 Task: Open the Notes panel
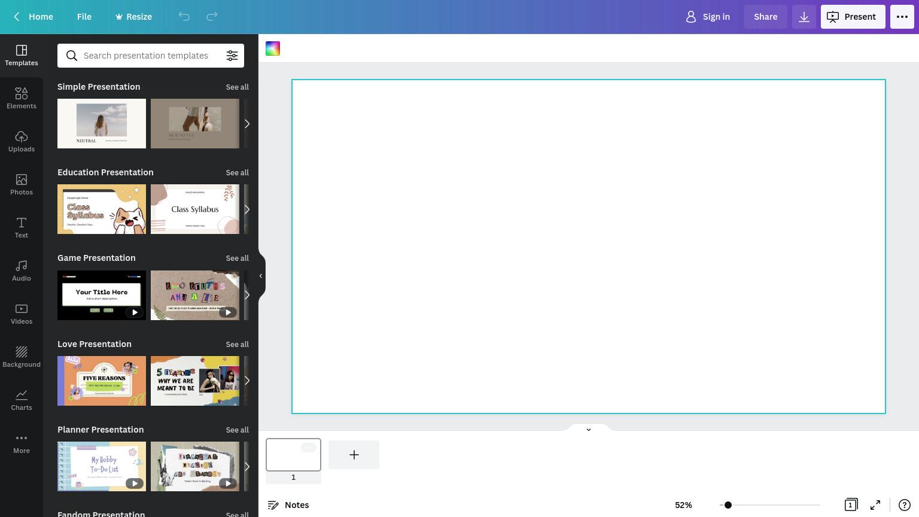coord(288,505)
